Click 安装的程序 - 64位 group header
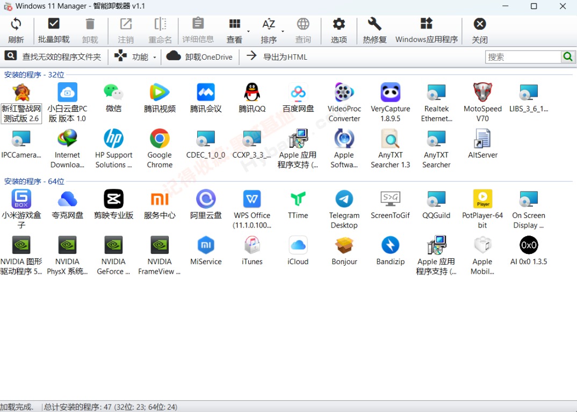The width and height of the screenshot is (577, 412). coord(34,181)
